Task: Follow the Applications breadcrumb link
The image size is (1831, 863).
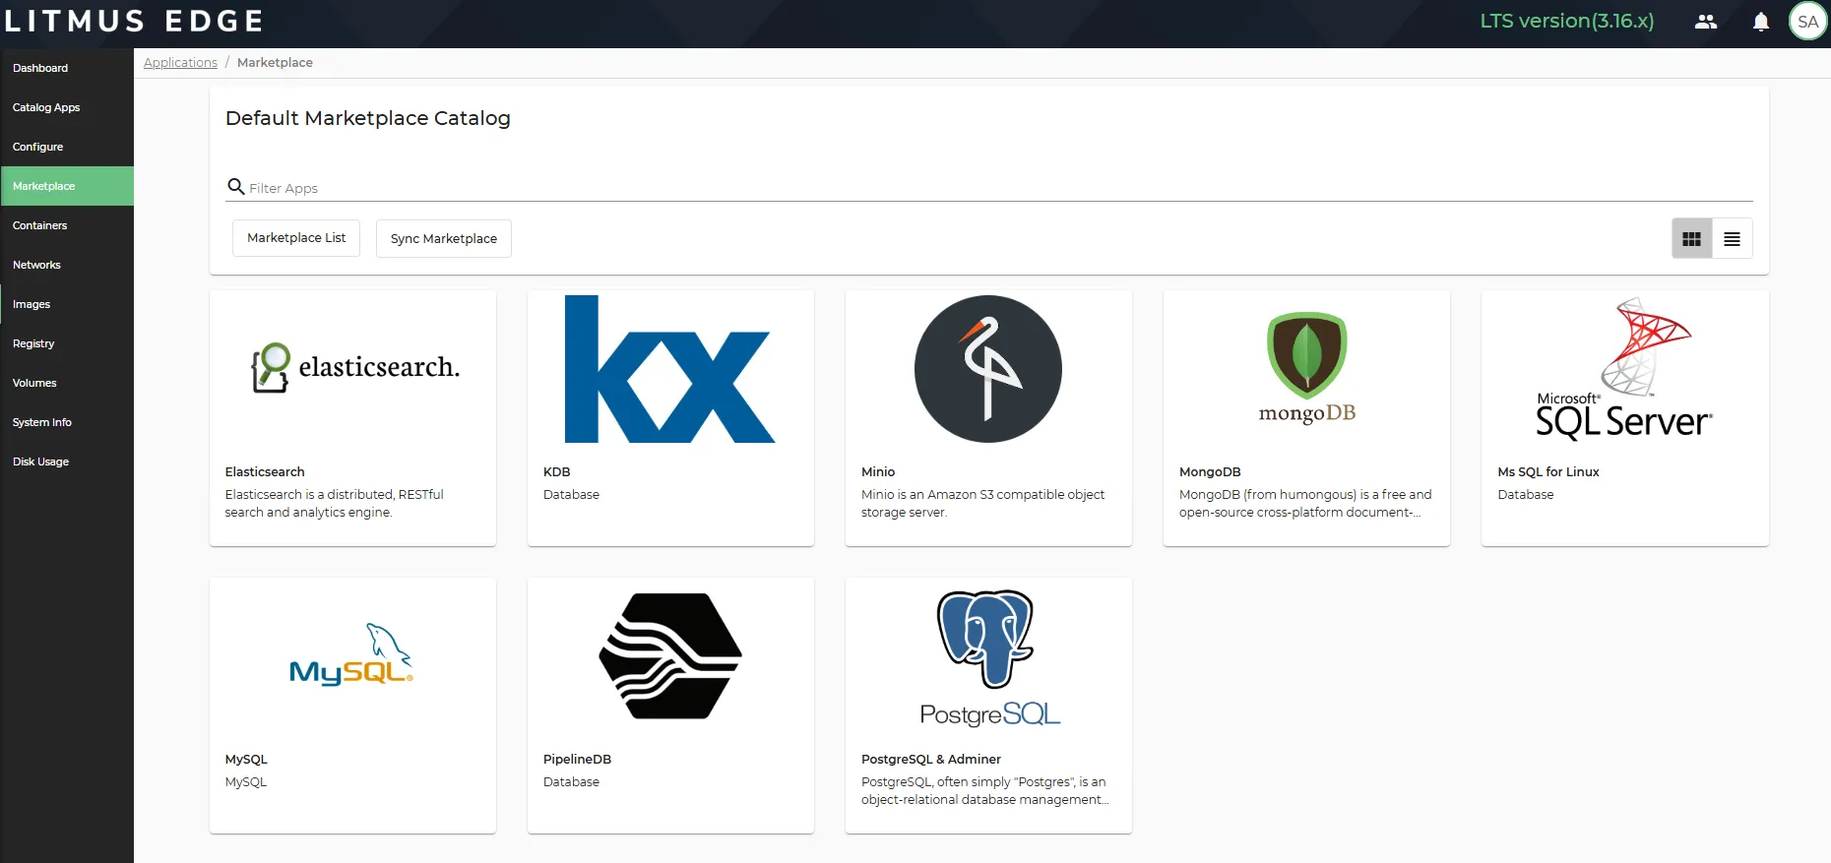Action: (x=180, y=62)
